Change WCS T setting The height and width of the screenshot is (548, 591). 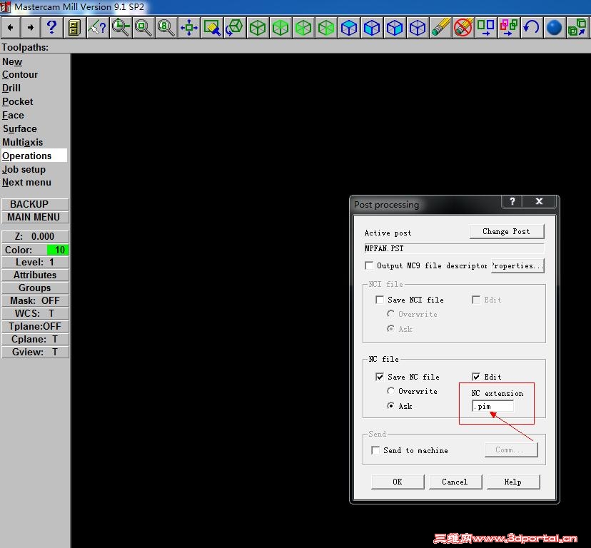(35, 313)
